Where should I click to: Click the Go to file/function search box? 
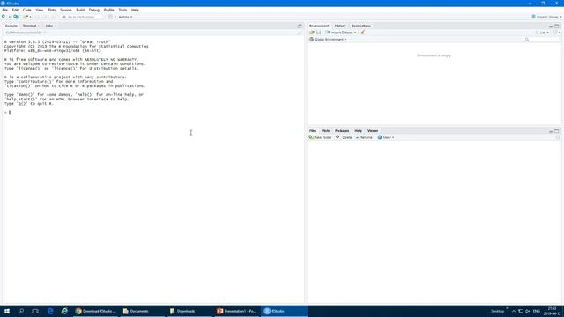click(x=81, y=17)
